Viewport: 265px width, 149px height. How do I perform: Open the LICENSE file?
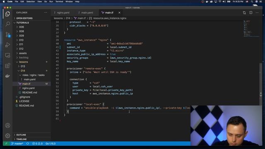coord(24,101)
